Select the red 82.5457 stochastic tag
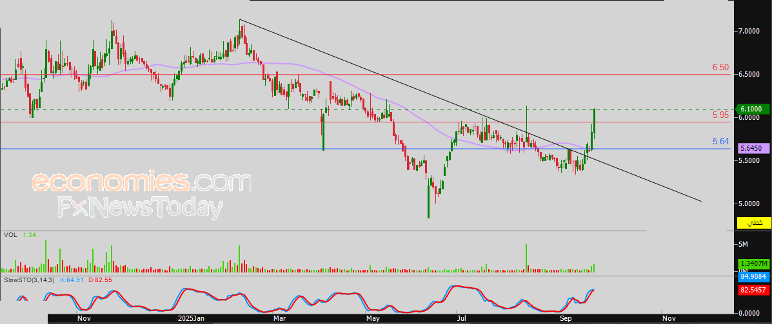Screen dimensions: 772x324 click(x=754, y=291)
